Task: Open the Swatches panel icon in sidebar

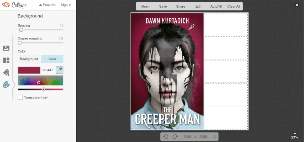Action: pyautogui.click(x=6, y=73)
